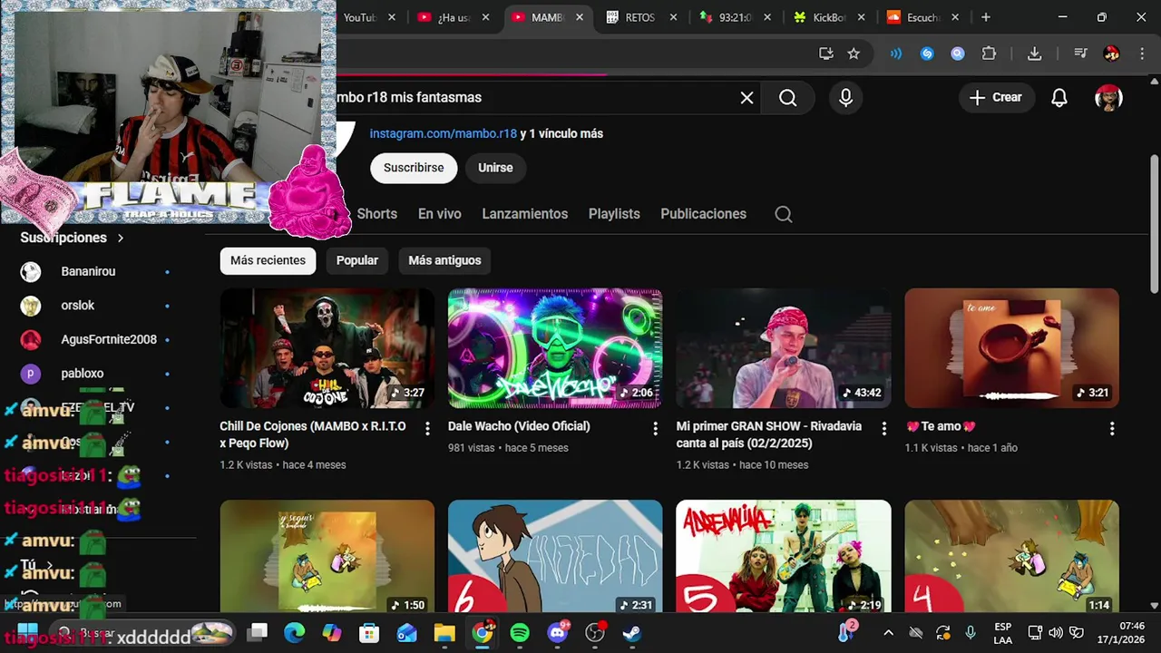
Task: Click 'y 1 vínculo más' link
Action: pos(561,133)
